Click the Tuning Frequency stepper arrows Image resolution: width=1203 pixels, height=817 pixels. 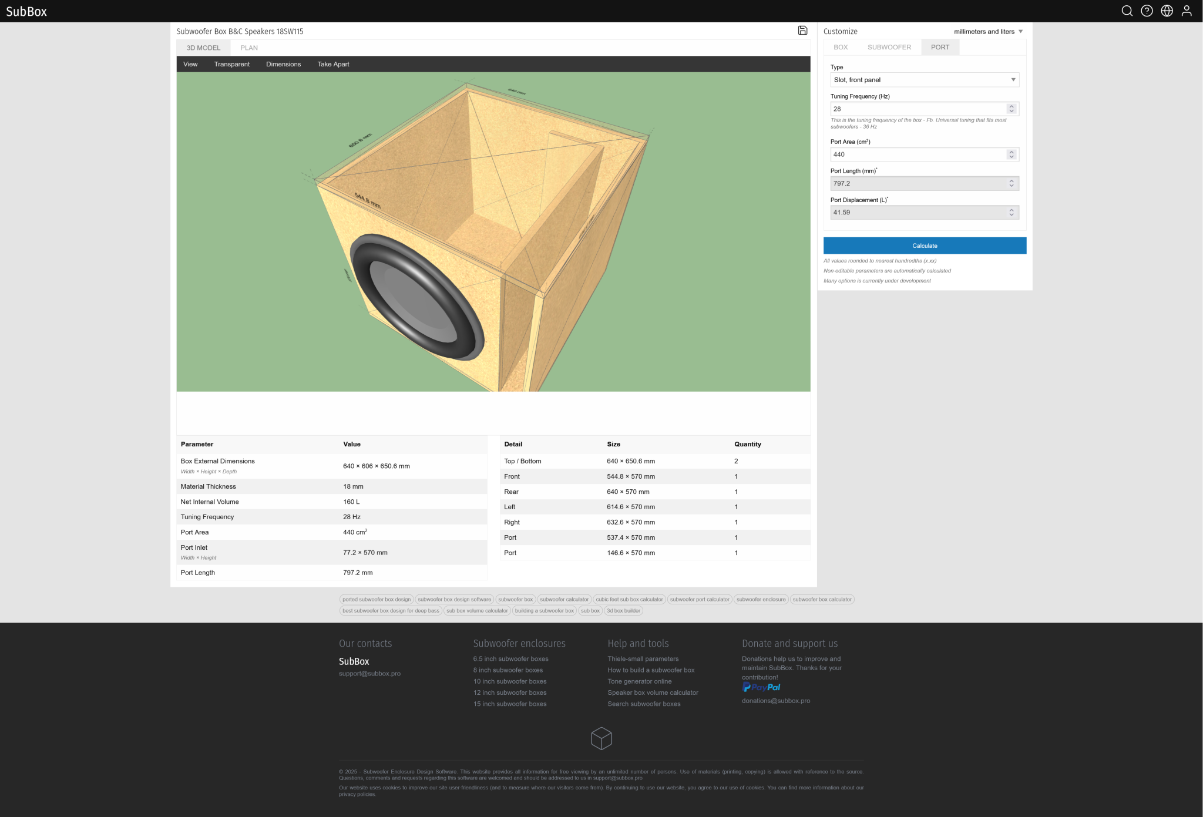click(1011, 109)
